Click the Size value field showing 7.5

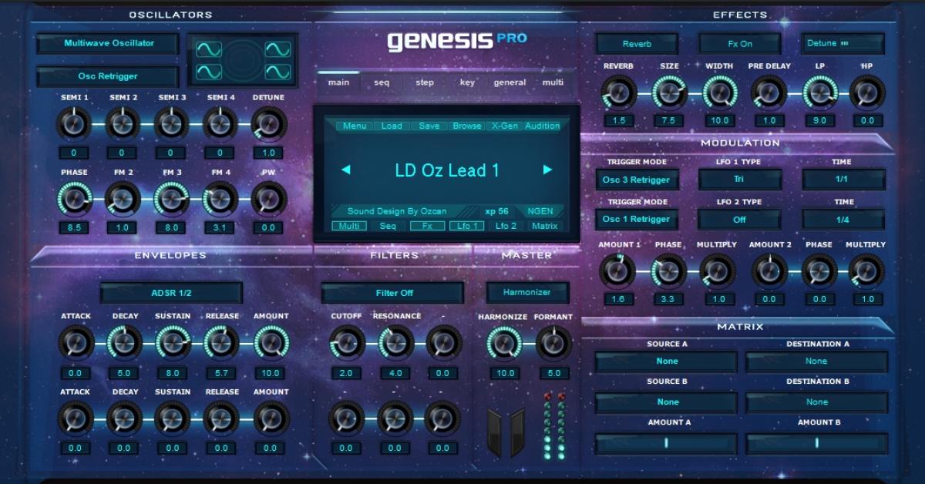click(669, 121)
